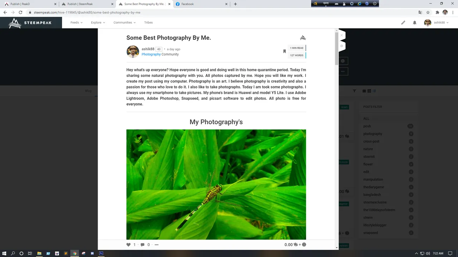This screenshot has width=458, height=257.
Task: Click the filter funnel icon on the blog page
Action: pyautogui.click(x=355, y=91)
